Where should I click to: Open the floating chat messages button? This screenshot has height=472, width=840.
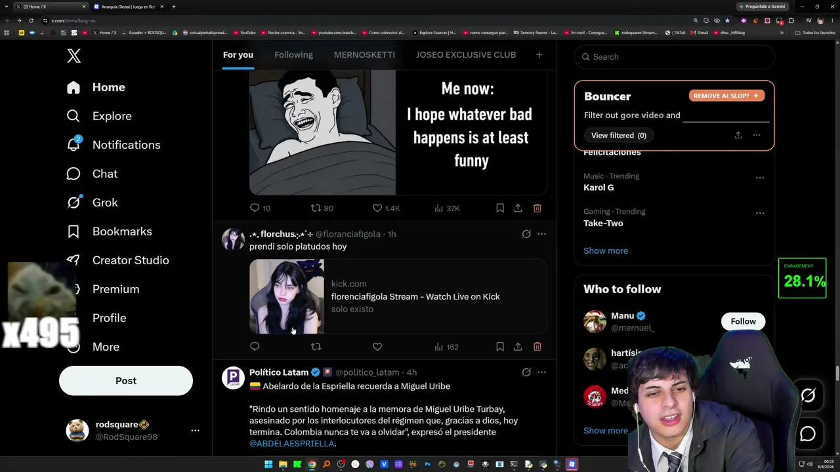pos(808,434)
